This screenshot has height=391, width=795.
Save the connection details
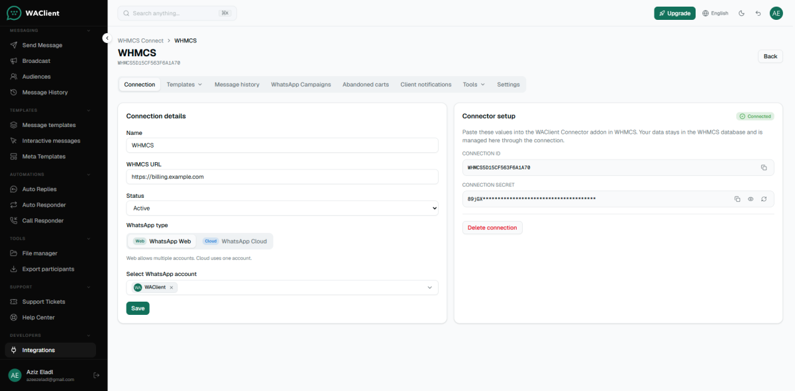[x=138, y=308]
